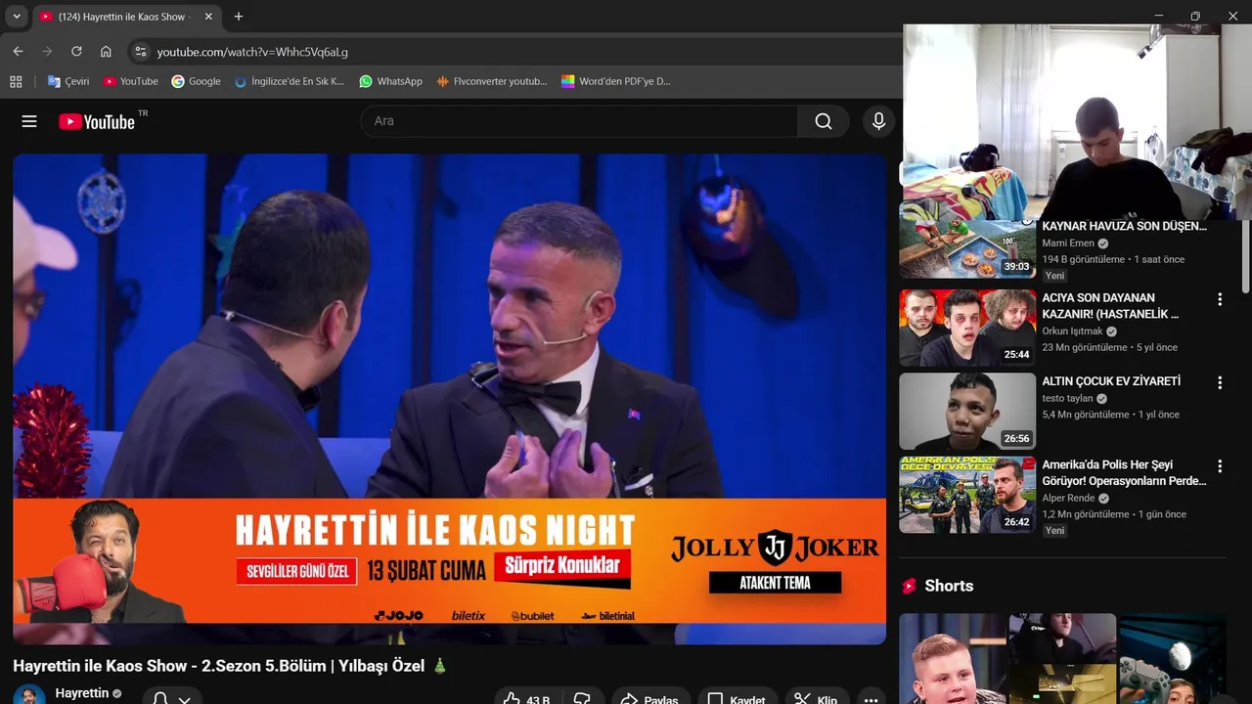Close the Hayrettin ile Kaos Show tab

pyautogui.click(x=208, y=17)
